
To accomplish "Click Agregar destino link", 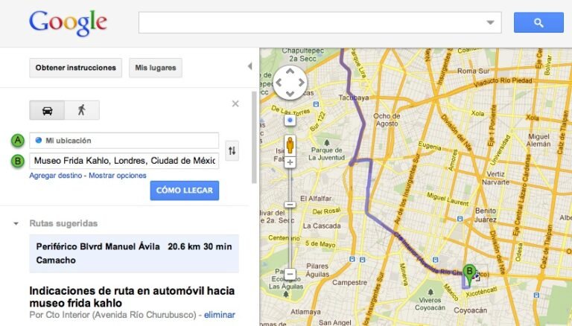I will pos(56,176).
